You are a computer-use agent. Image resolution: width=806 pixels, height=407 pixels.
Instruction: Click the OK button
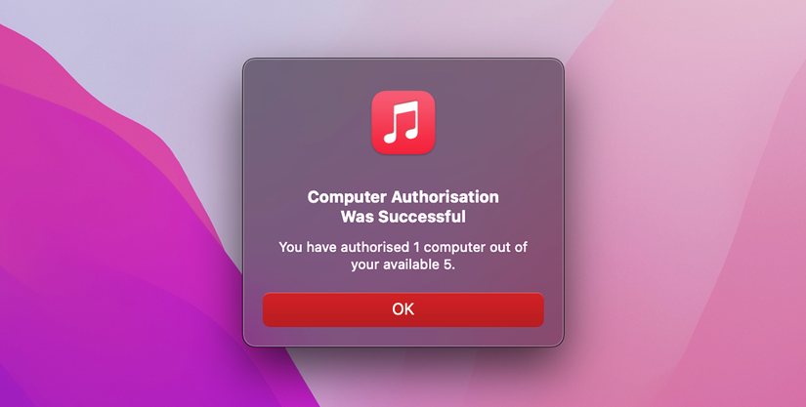coord(403,309)
